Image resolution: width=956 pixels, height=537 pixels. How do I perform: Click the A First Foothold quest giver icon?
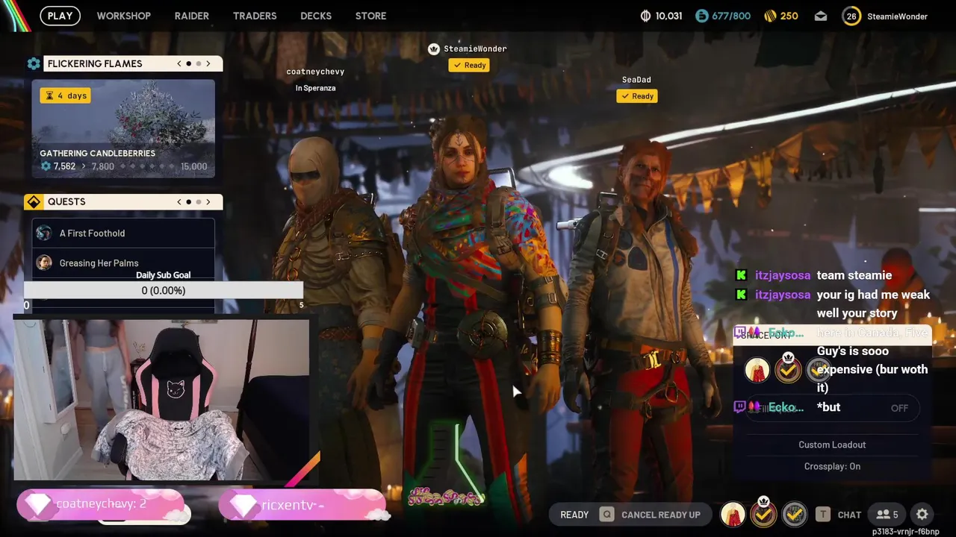tap(44, 233)
